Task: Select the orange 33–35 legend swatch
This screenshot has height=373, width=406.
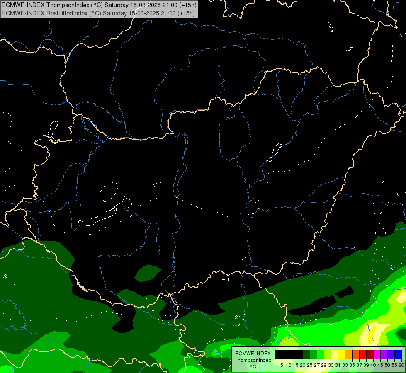Action: tap(349, 354)
